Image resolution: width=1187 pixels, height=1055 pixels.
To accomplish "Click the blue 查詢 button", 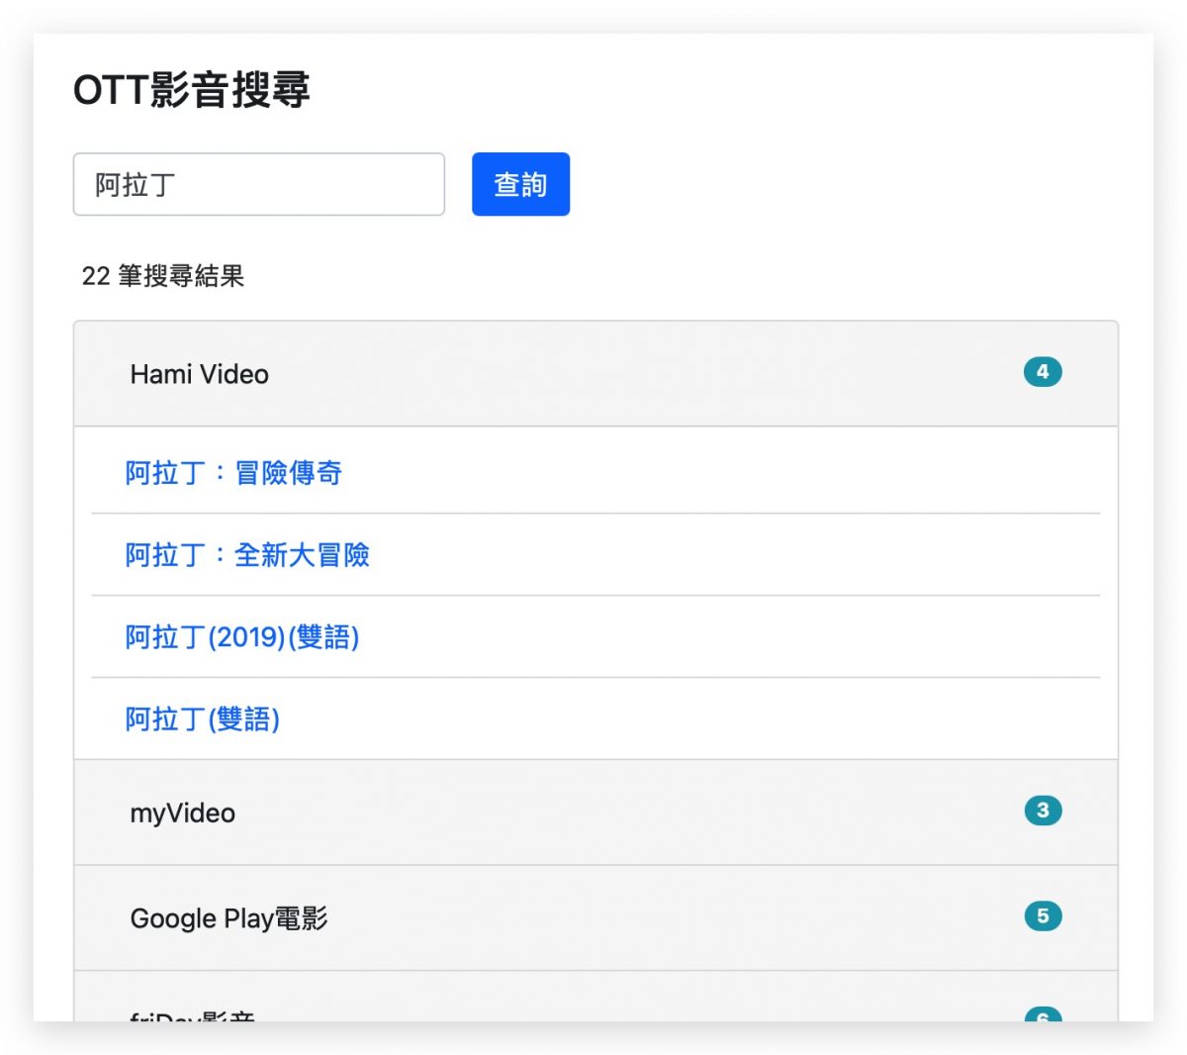I will tap(520, 184).
